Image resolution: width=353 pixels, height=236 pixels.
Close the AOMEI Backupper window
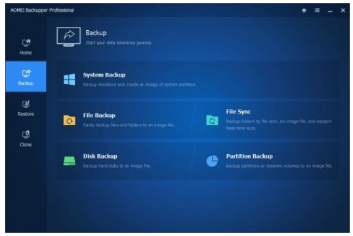point(343,10)
